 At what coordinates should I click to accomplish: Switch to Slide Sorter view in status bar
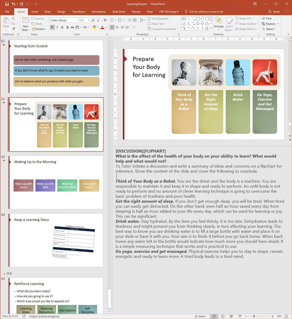[223, 316]
